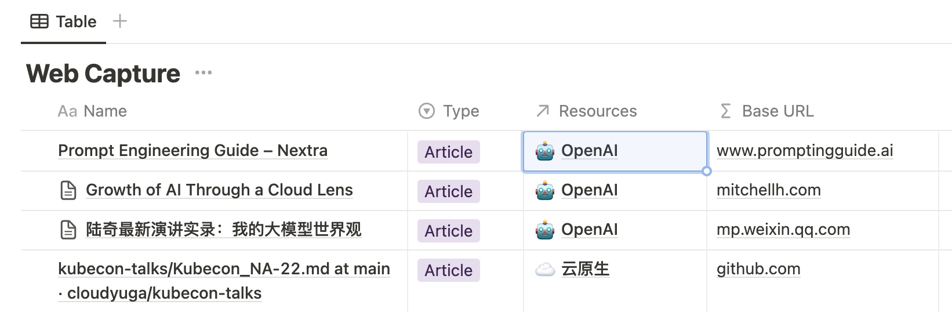Viewport: 952px width, 312px height.
Task: Click the robot emoji in the first row
Action: (x=545, y=151)
